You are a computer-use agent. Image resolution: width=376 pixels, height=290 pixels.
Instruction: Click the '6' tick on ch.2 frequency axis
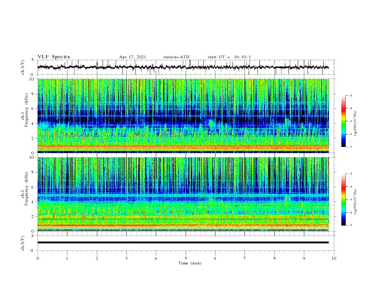(34, 187)
